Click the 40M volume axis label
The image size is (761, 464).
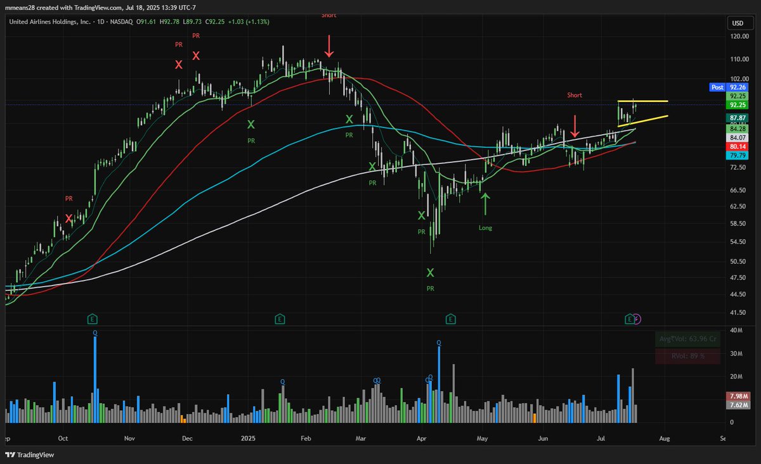[738, 330]
